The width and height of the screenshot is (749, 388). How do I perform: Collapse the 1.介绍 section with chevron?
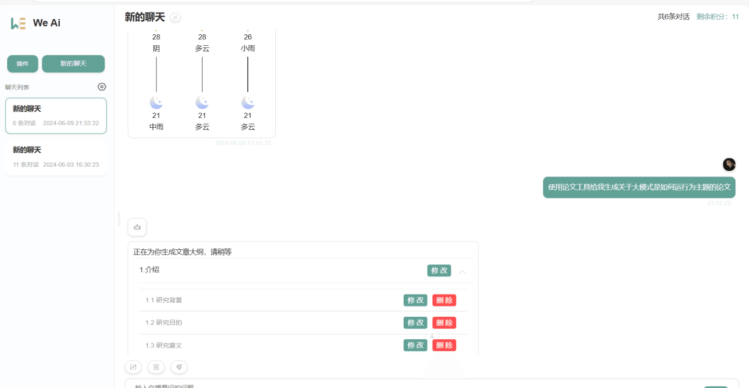(x=462, y=272)
